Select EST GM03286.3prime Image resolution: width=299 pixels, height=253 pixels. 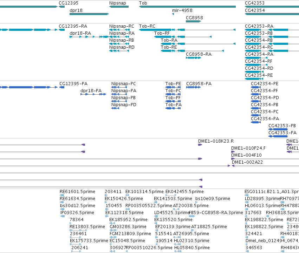pyautogui.click(x=113, y=230)
